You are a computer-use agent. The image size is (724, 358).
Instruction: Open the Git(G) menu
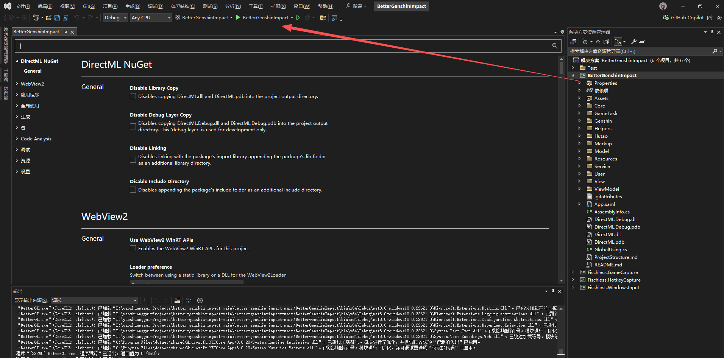tap(89, 6)
